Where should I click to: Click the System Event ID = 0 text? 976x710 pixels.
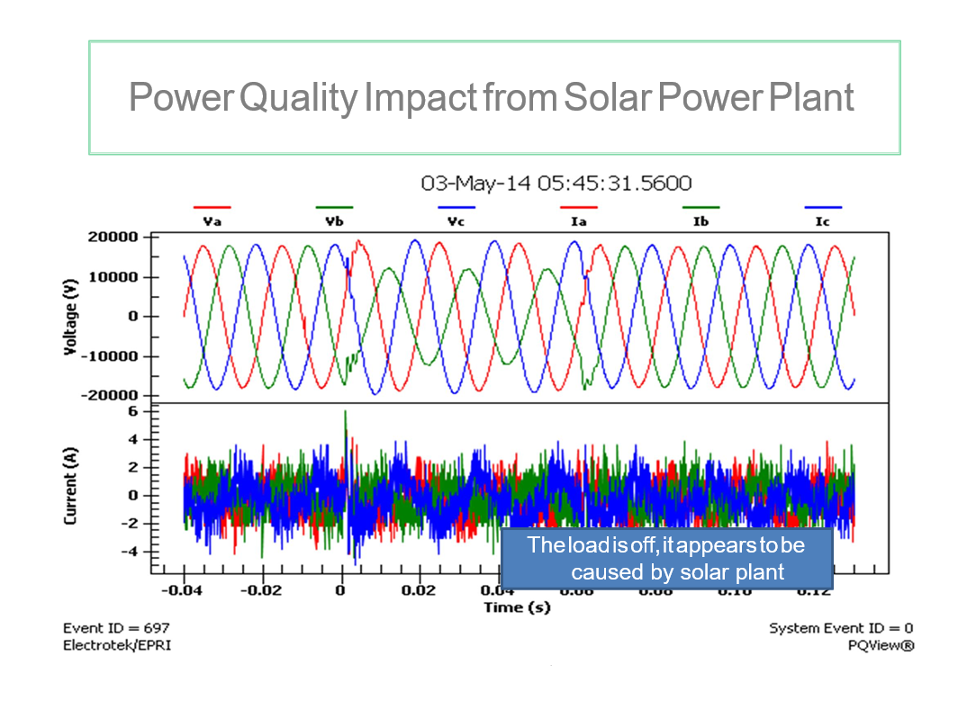click(840, 628)
